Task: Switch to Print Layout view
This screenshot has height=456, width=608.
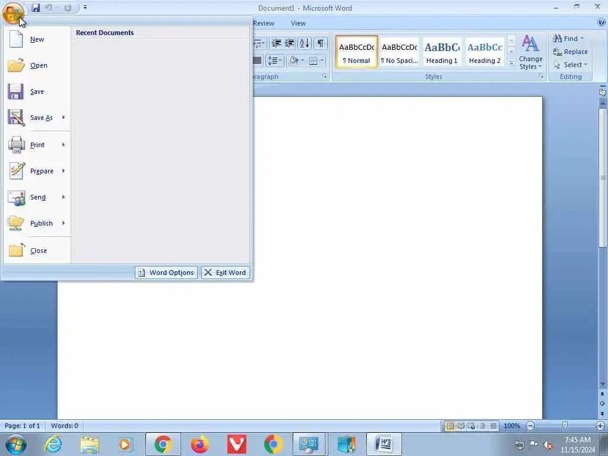Action: click(450, 426)
